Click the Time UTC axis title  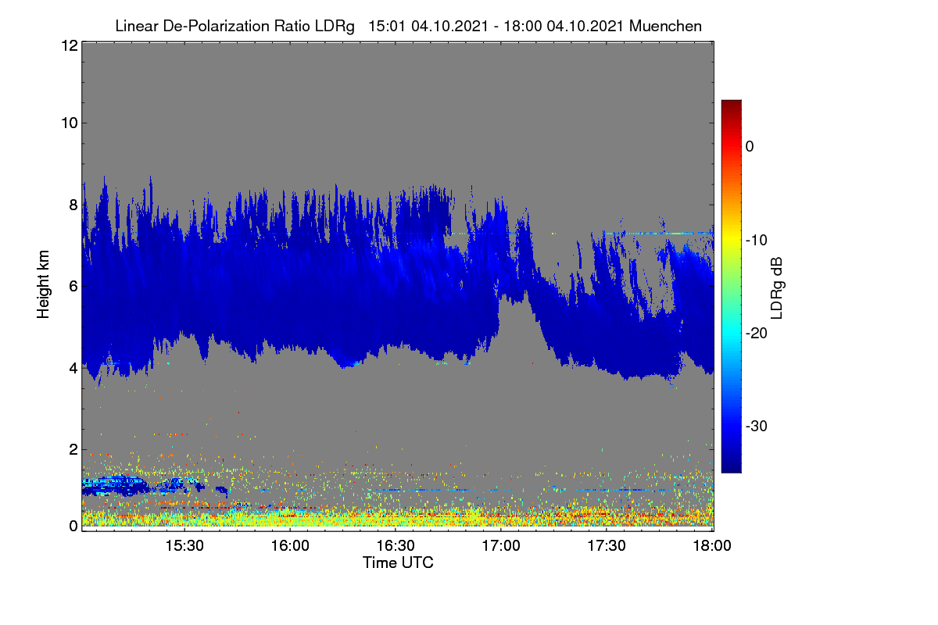[398, 562]
